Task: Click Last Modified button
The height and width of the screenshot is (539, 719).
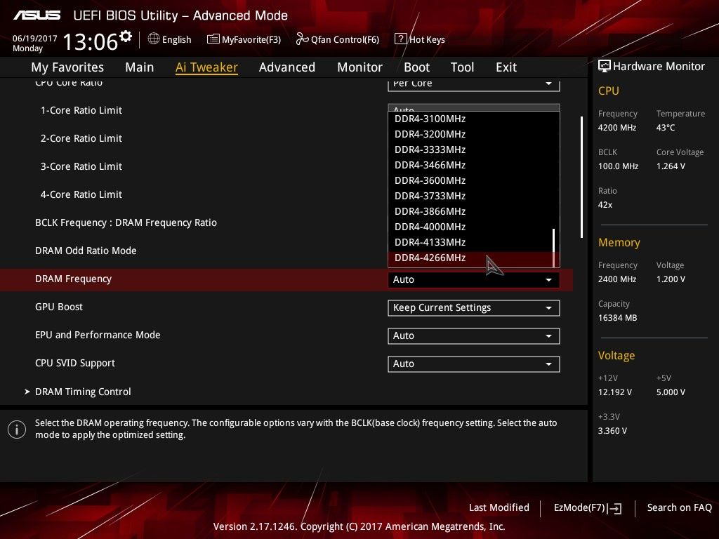Action: tap(499, 507)
